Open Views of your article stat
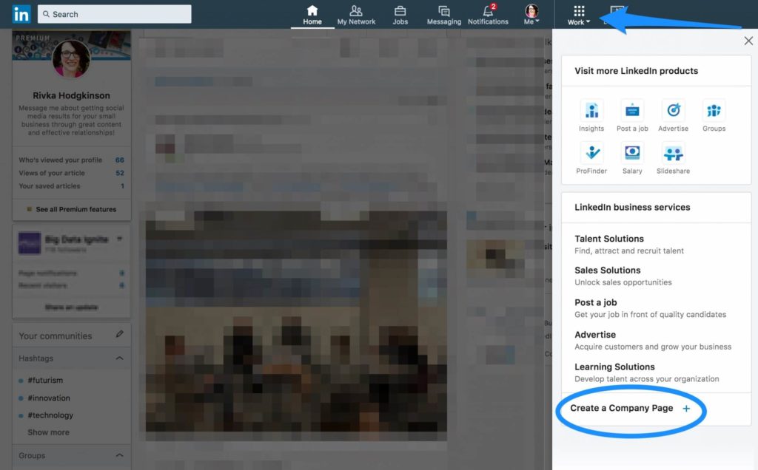This screenshot has width=758, height=470. coord(72,173)
